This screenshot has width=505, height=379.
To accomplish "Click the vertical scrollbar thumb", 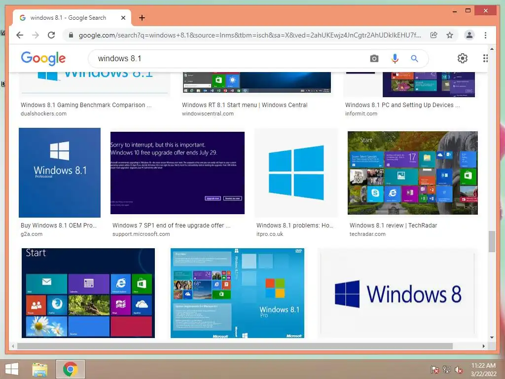I will pos(492,241).
